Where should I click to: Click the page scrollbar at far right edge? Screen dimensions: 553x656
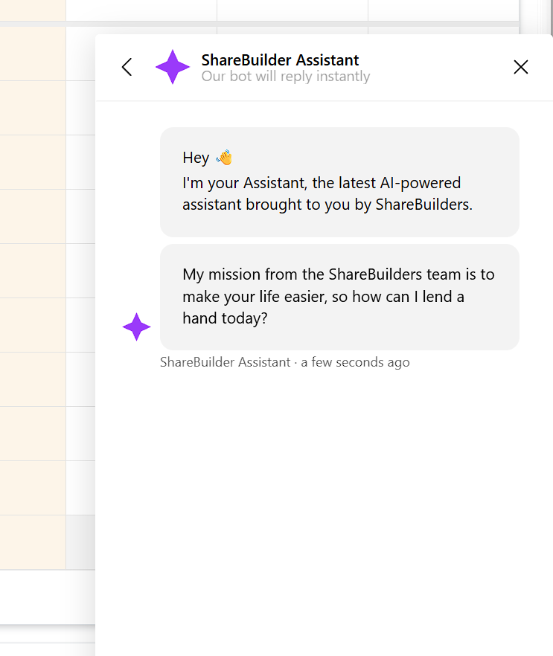coord(550,16)
